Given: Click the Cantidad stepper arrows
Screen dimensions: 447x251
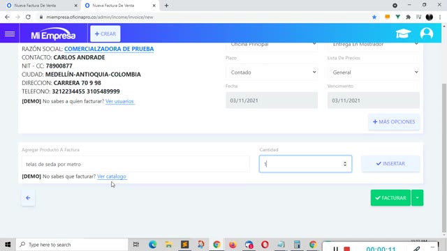Looking at the screenshot, I should point(345,164).
